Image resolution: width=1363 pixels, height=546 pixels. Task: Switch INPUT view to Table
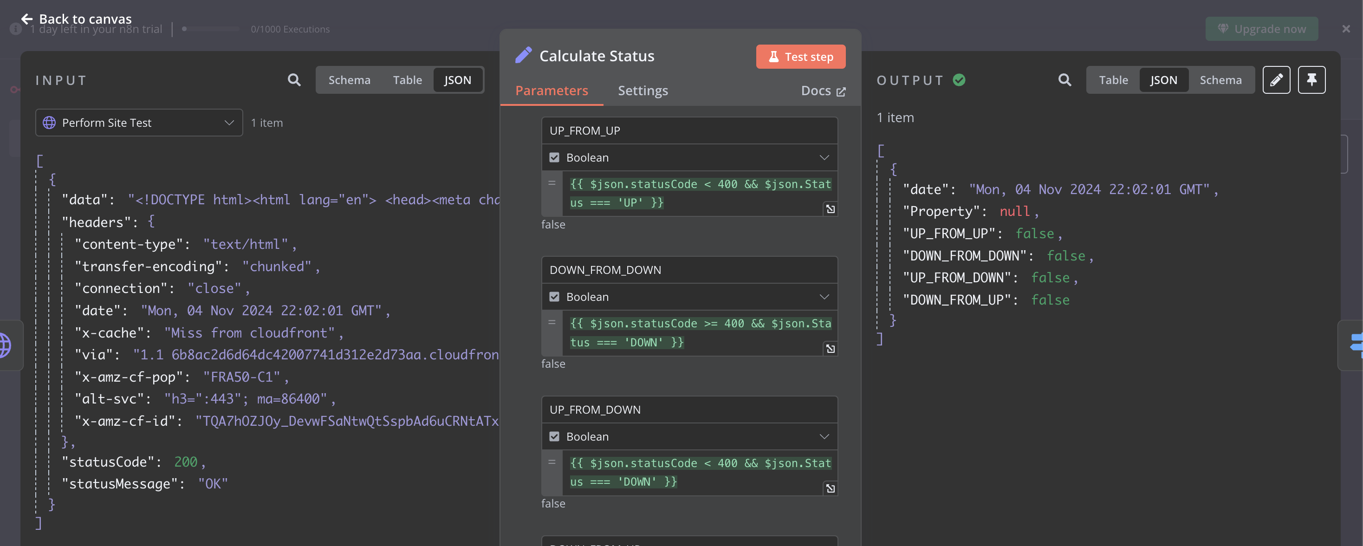[x=407, y=80]
